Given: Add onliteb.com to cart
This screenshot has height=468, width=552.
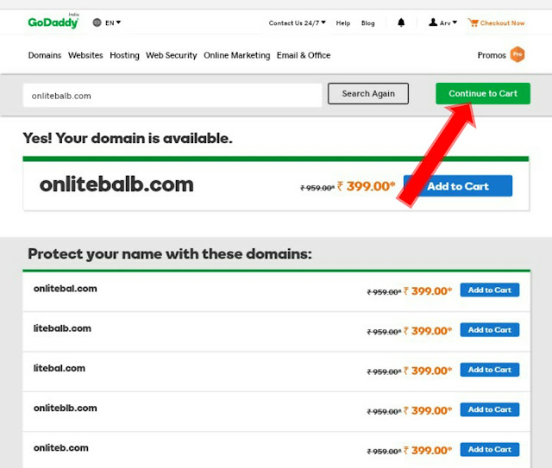Looking at the screenshot, I should tap(490, 449).
